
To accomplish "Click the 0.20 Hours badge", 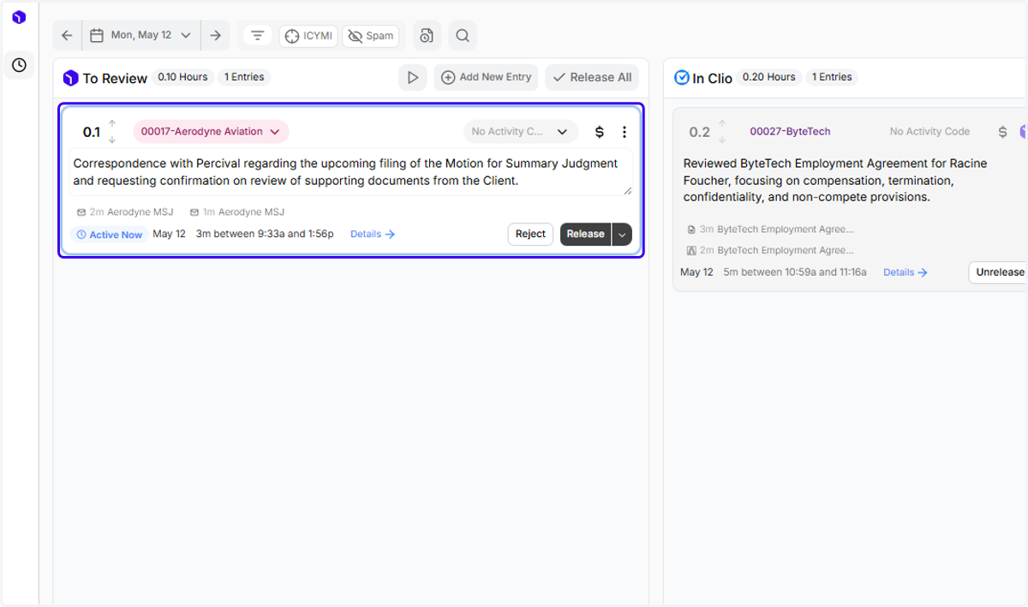I will pos(768,77).
